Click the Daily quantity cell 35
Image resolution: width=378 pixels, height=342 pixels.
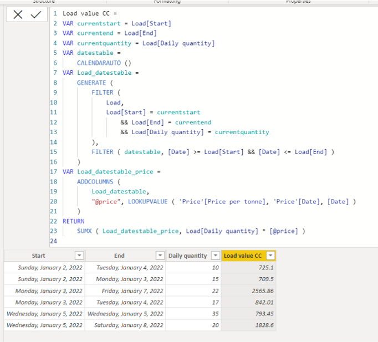[x=193, y=314]
